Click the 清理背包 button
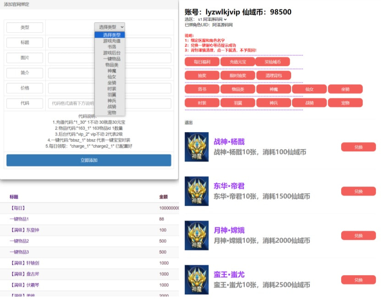The image size is (381, 299). 273,75
